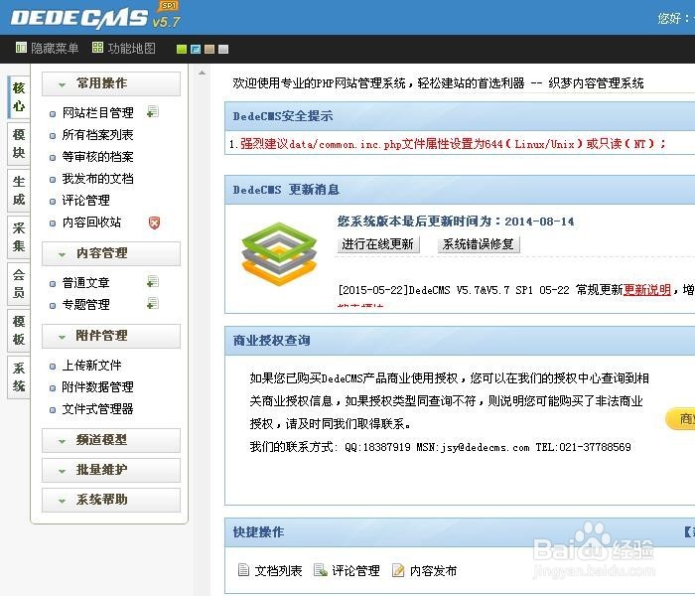Expand the 系统帮助 section
The height and width of the screenshot is (596, 695).
click(x=111, y=500)
